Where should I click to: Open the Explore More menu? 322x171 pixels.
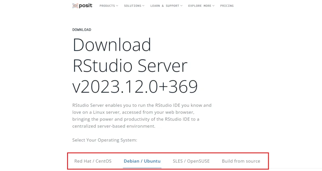[x=201, y=6]
